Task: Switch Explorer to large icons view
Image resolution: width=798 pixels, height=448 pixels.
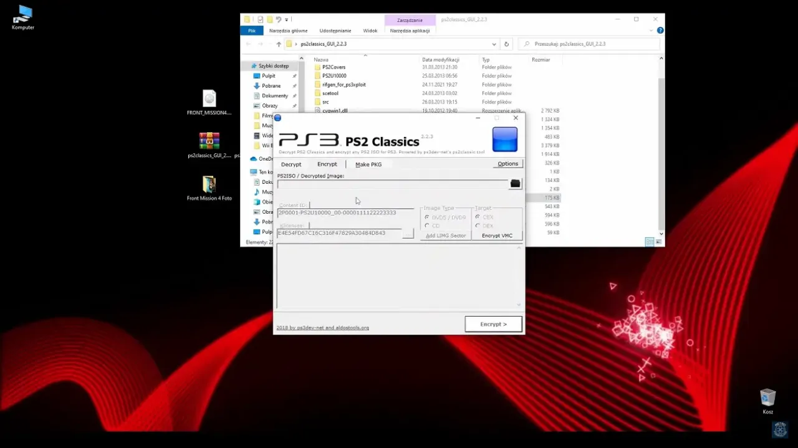Action: [x=658, y=242]
